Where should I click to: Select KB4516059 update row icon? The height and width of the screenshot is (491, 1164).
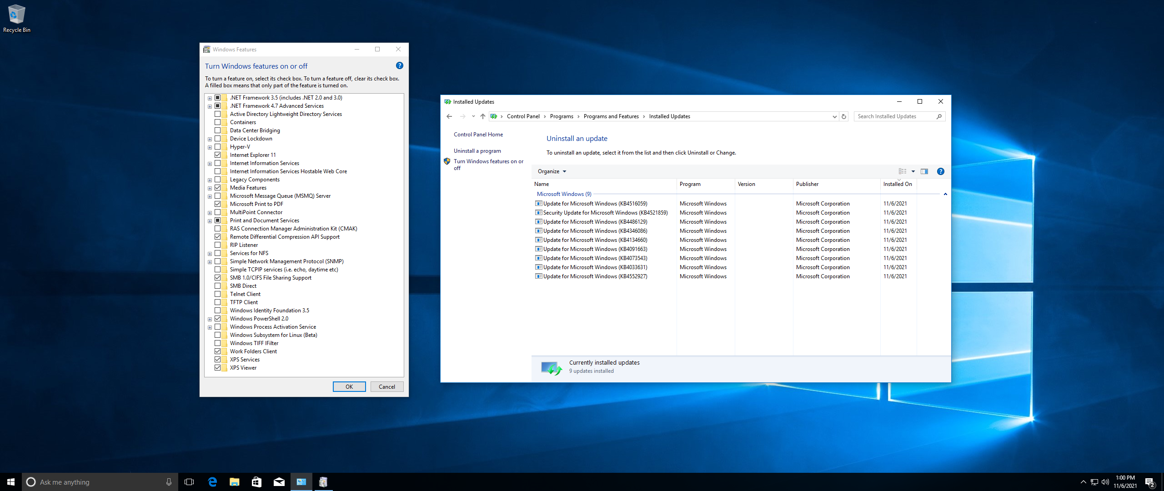pyautogui.click(x=539, y=204)
